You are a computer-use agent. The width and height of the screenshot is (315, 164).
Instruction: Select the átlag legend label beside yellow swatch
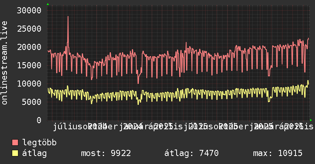click(34, 153)
